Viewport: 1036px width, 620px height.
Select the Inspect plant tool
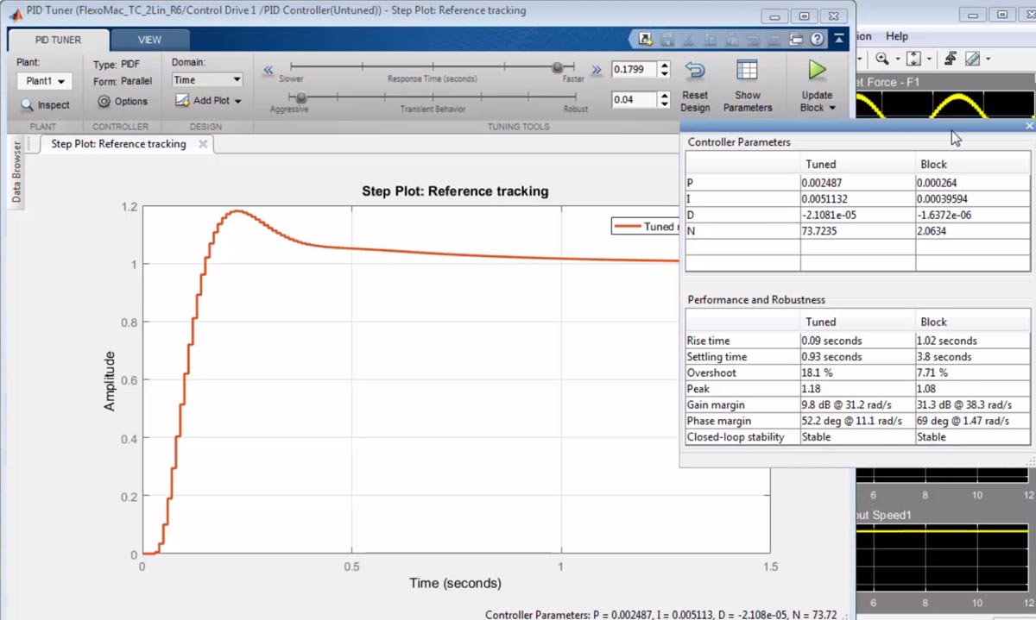click(45, 105)
